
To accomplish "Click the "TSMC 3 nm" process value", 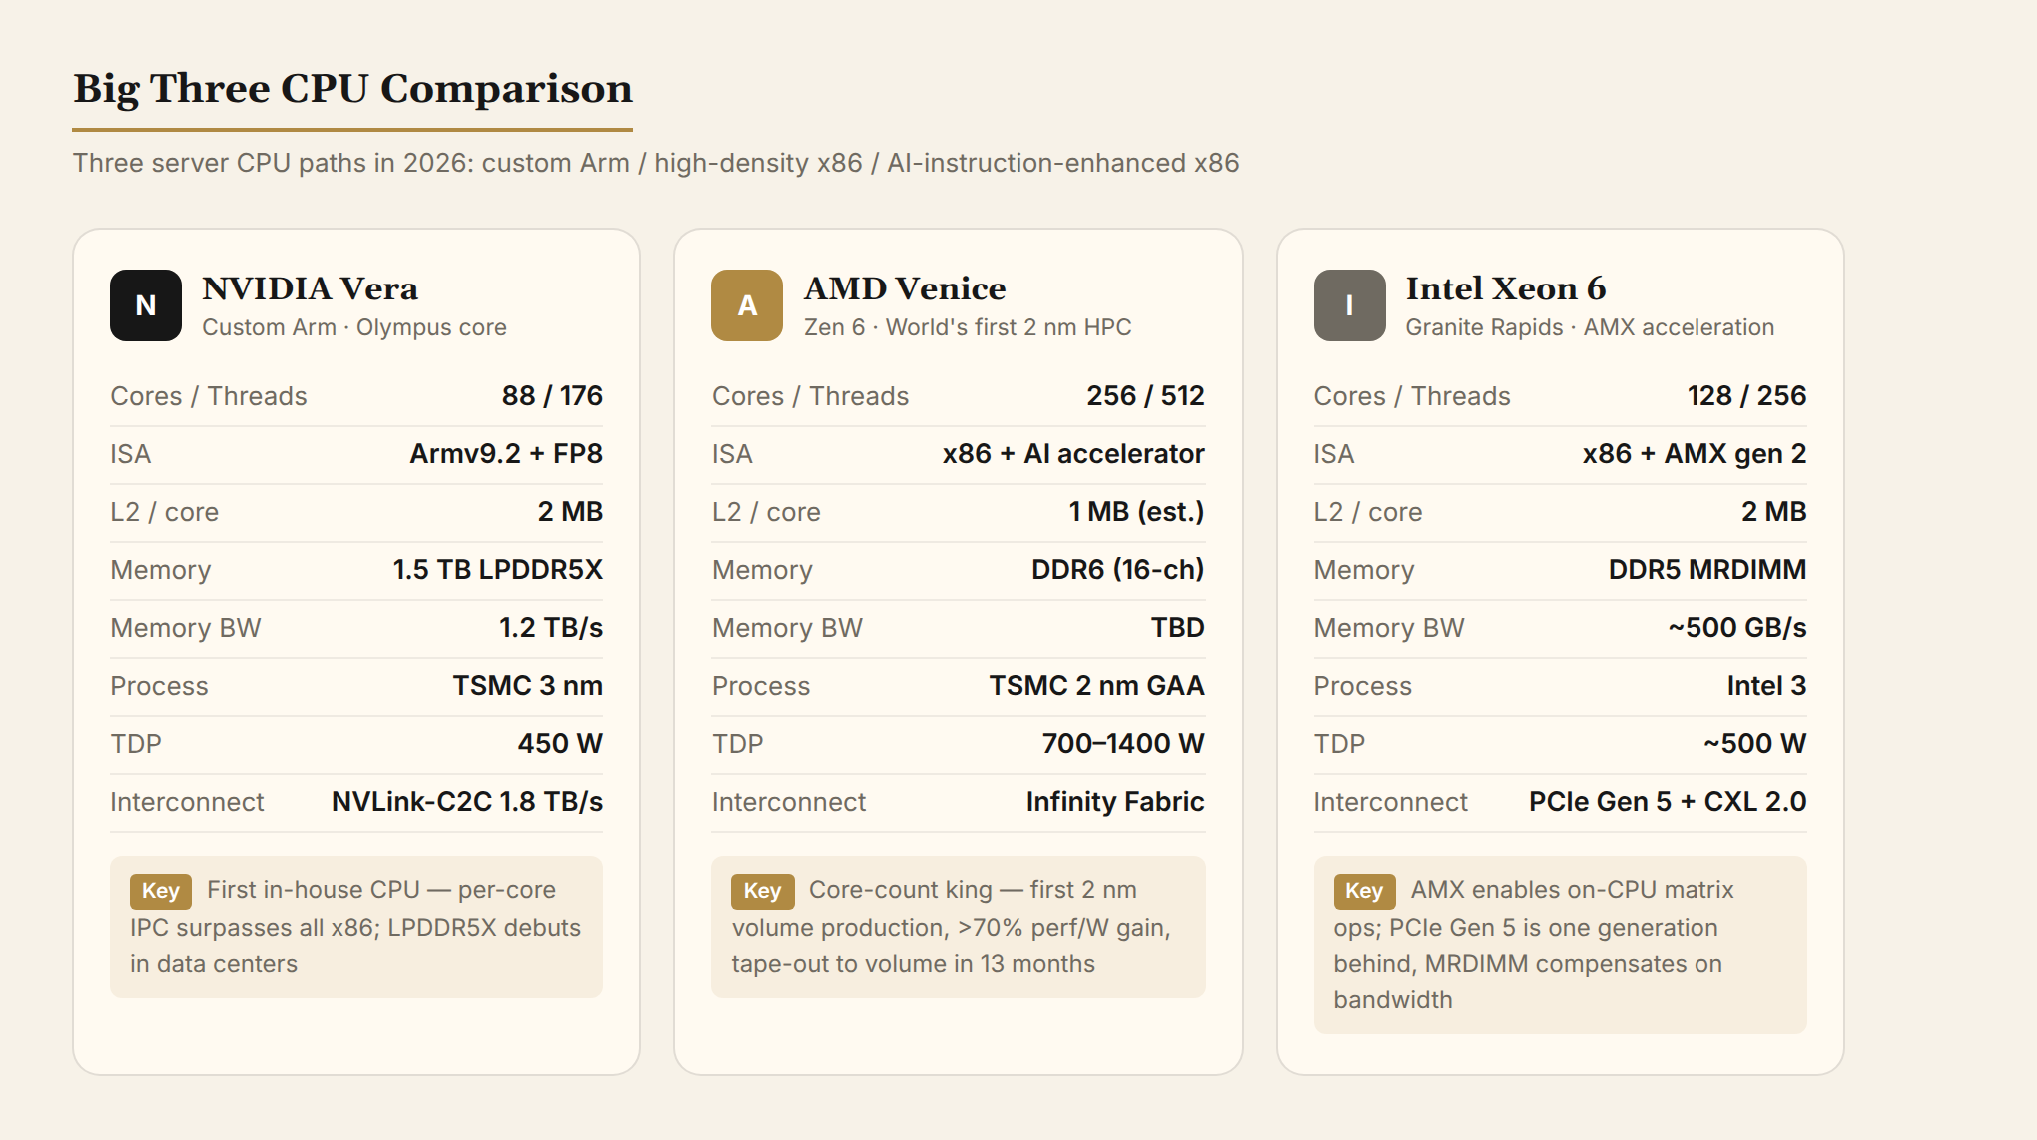I will (527, 686).
